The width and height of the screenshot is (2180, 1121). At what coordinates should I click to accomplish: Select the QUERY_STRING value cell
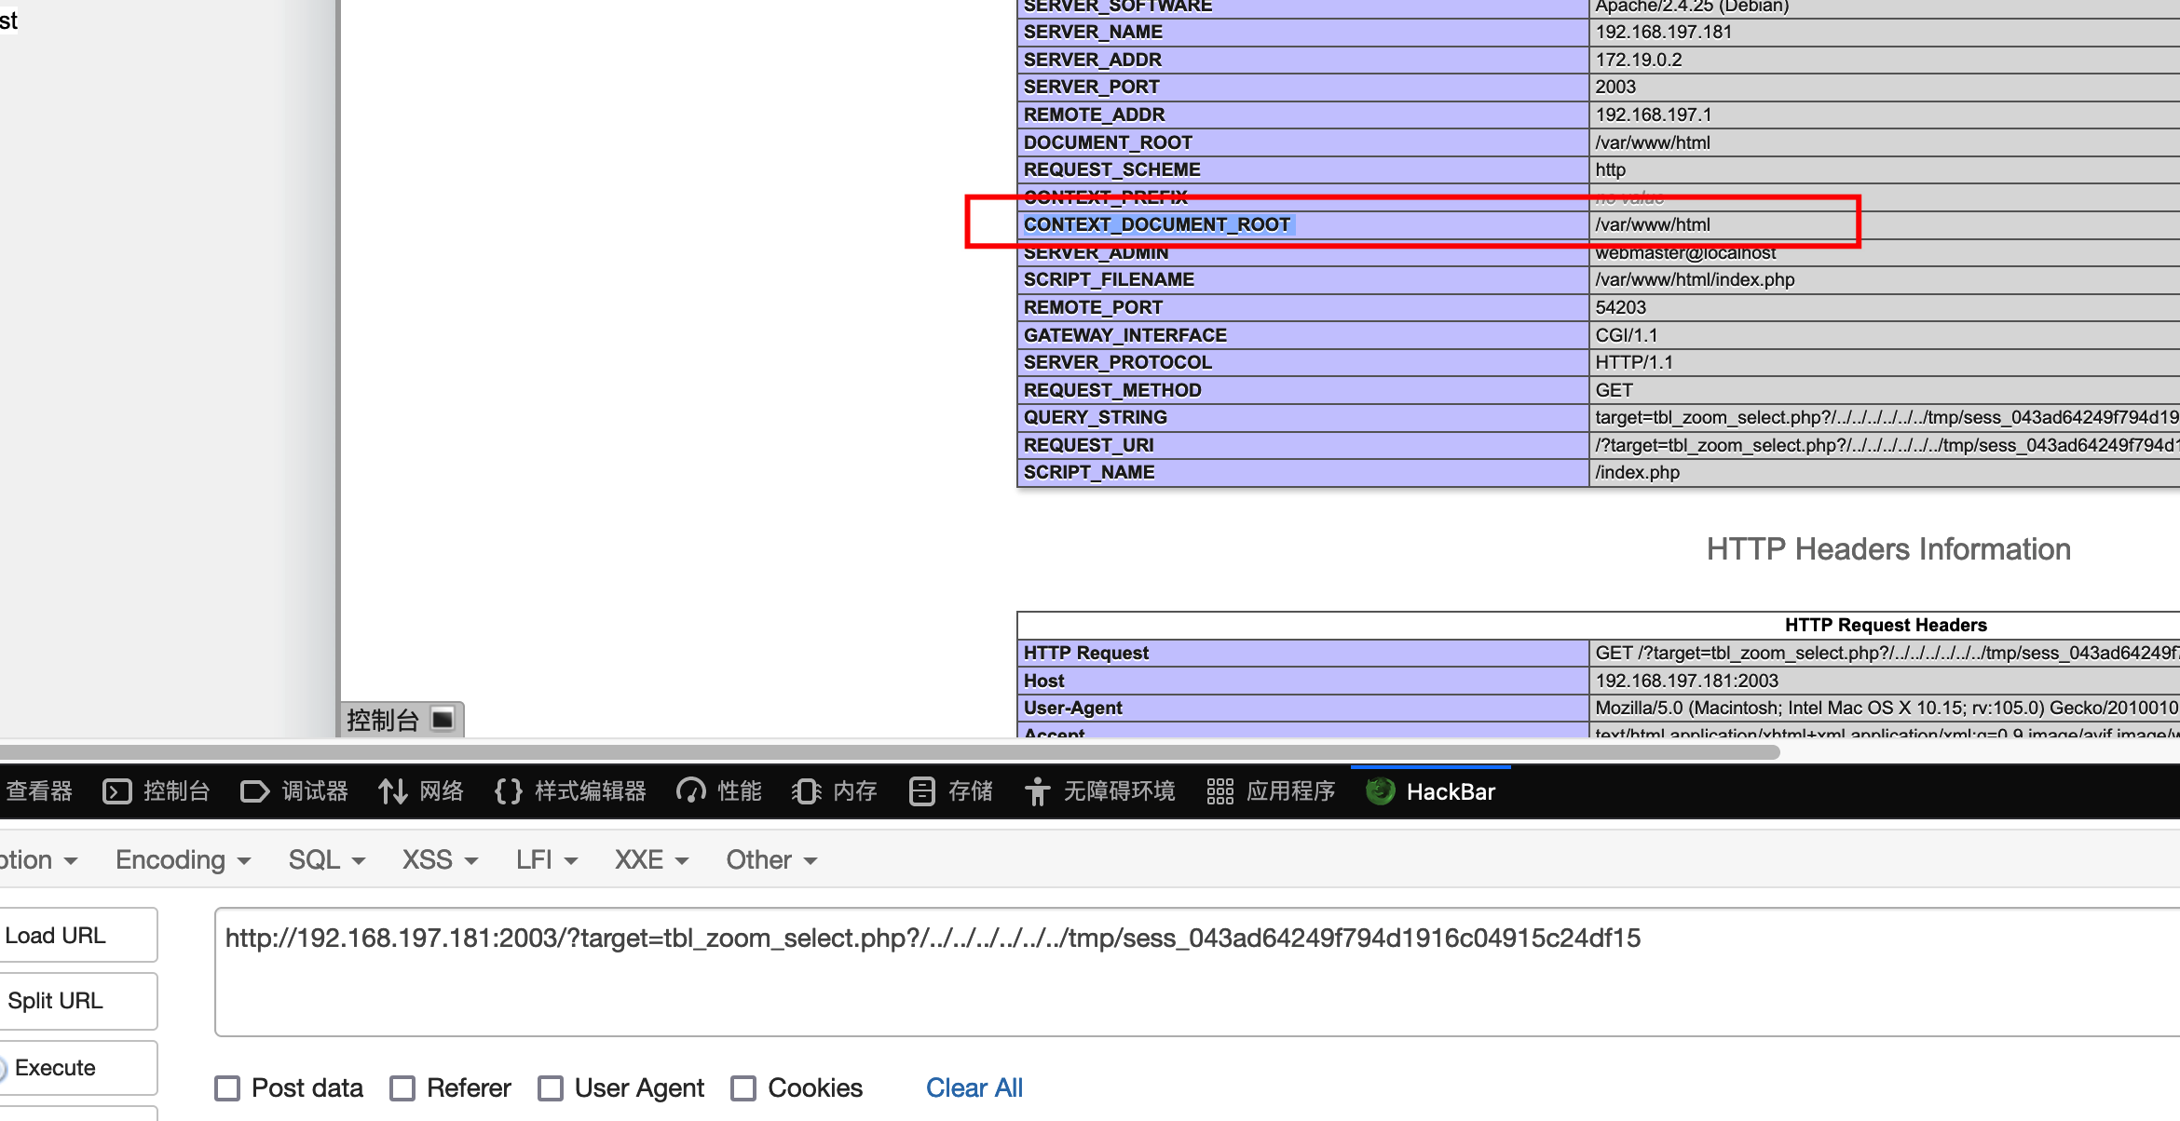(1885, 417)
